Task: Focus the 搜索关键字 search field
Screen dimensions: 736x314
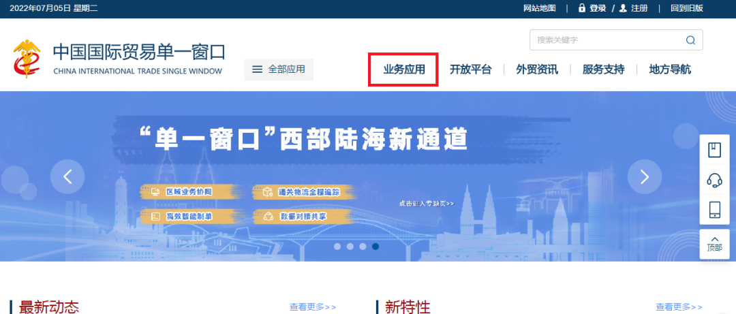Action: pyautogui.click(x=607, y=40)
